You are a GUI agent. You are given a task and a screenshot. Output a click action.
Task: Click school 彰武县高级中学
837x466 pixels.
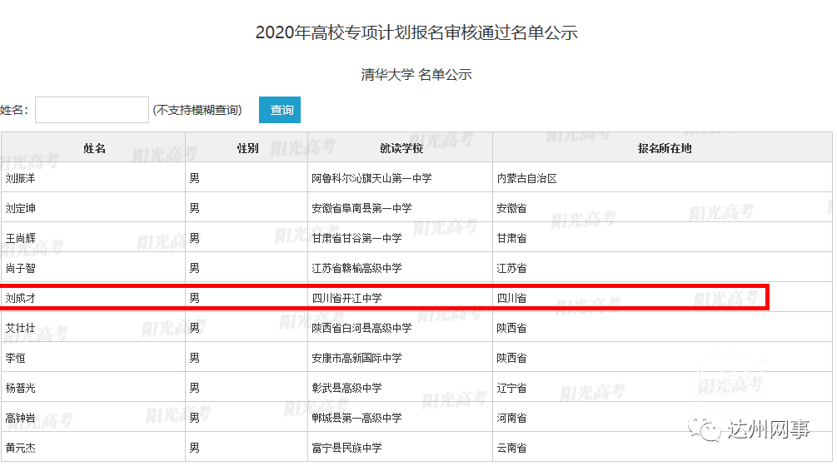click(x=347, y=388)
